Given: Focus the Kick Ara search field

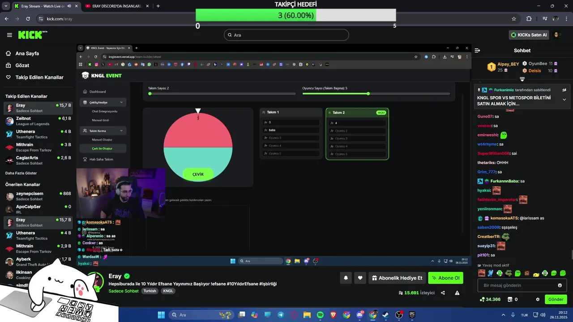Looking at the screenshot, I should tap(286, 35).
